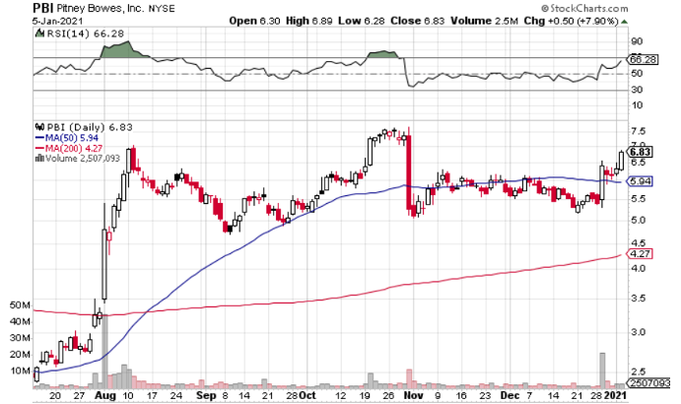This screenshot has height=404, width=681.
Task: Click the Pitney Bowes, Inc. company name
Action: pos(101,8)
